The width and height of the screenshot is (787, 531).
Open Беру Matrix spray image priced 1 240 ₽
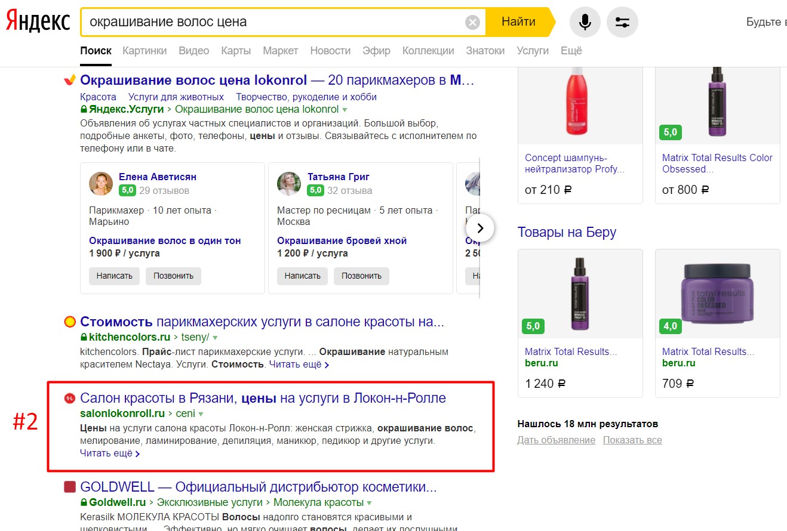pyautogui.click(x=580, y=294)
